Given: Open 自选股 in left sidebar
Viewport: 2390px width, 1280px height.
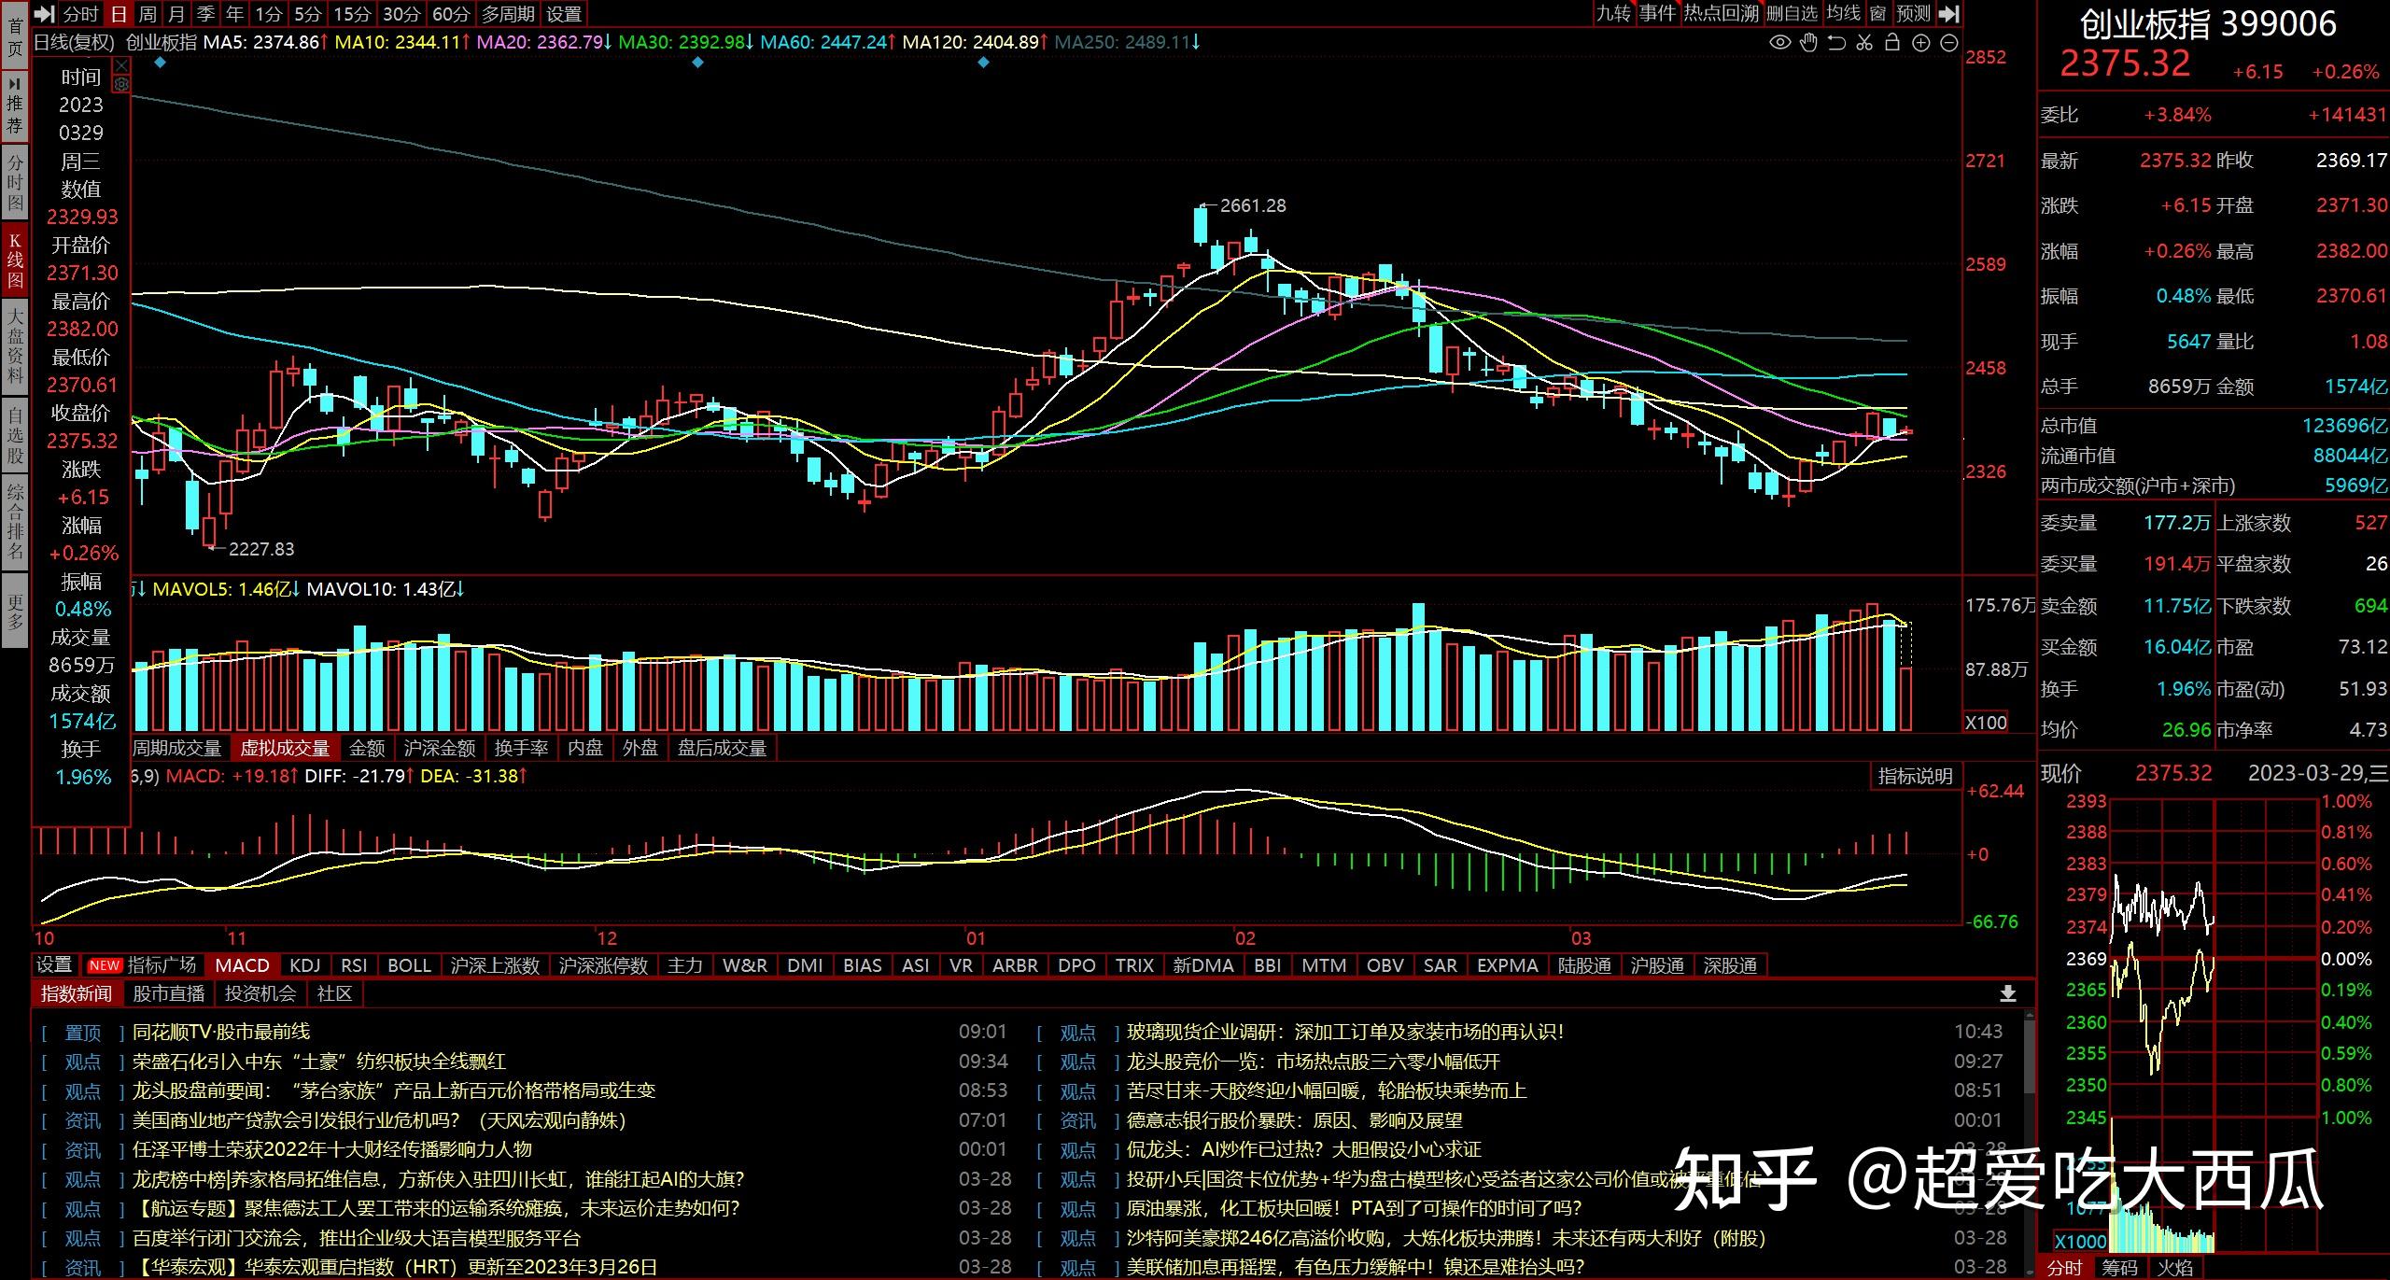Looking at the screenshot, I should click(x=15, y=435).
